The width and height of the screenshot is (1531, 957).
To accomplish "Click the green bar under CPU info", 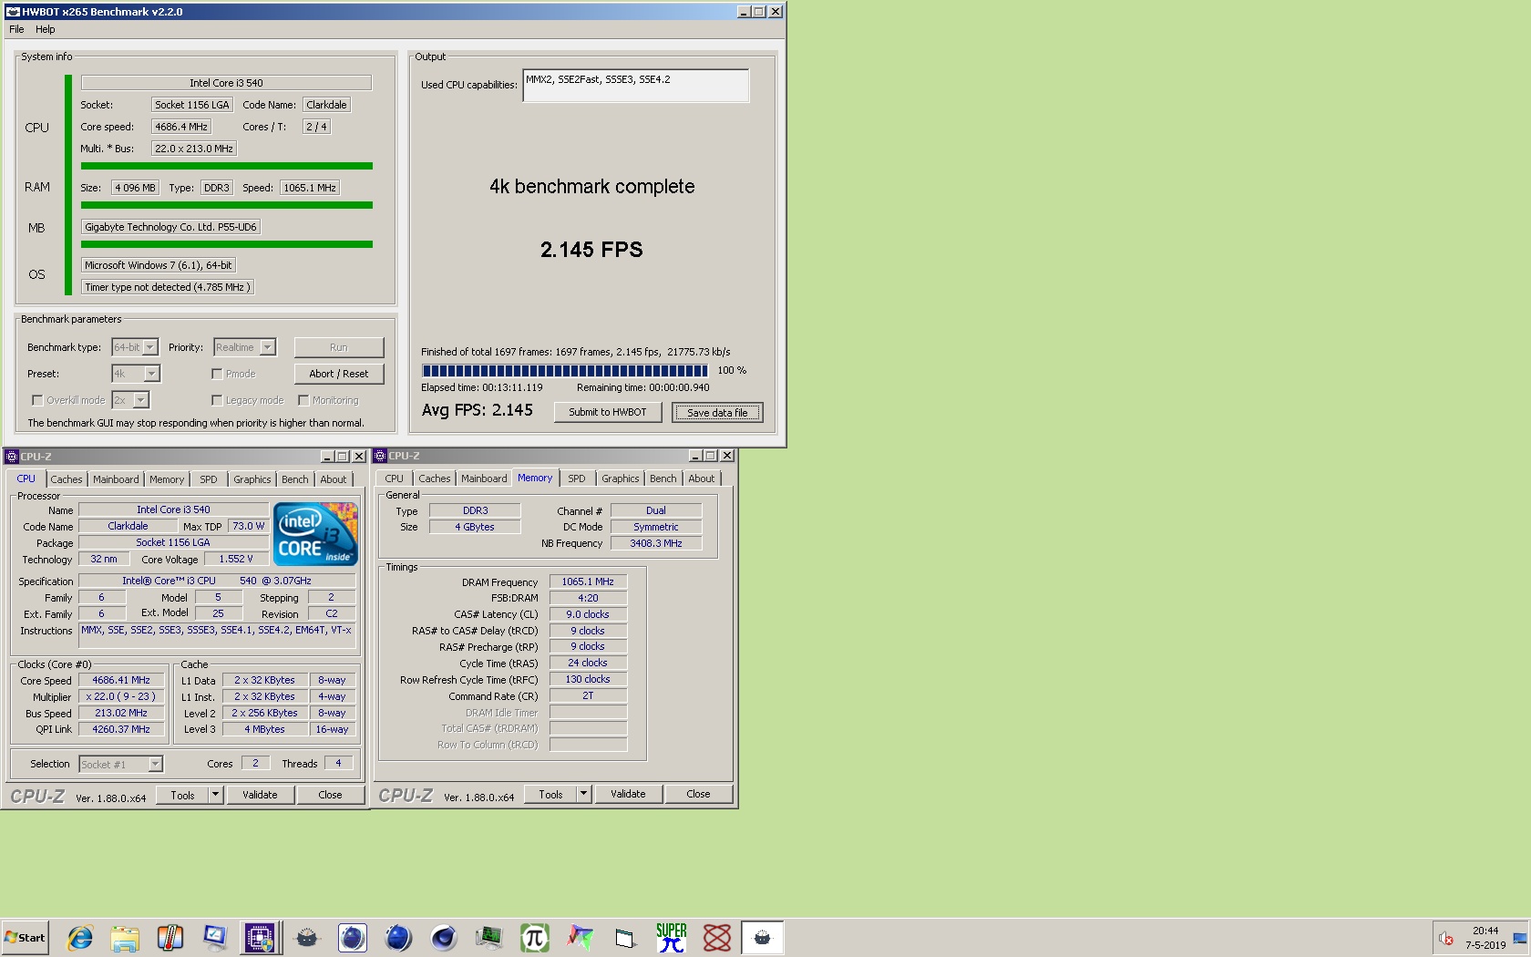I will pyautogui.click(x=227, y=166).
